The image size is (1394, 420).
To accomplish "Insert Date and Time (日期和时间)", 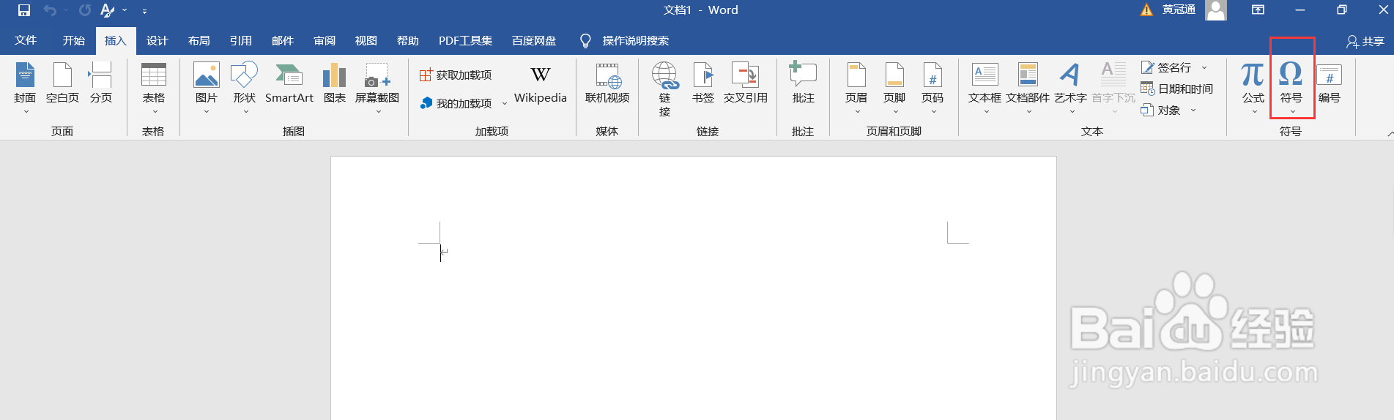I will (1177, 89).
